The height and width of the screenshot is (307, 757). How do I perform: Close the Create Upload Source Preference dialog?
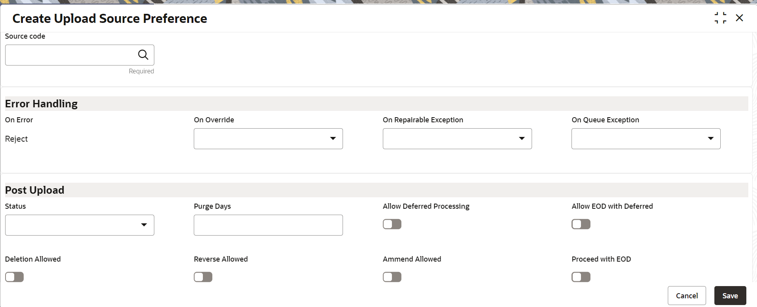[739, 18]
